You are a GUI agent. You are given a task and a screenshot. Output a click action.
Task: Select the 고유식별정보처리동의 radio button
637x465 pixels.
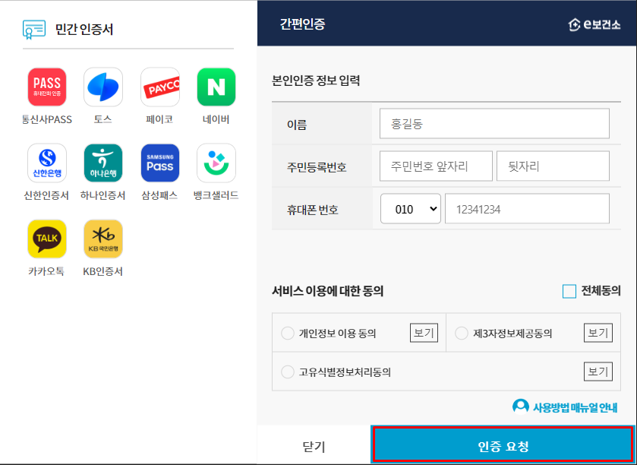click(x=288, y=372)
